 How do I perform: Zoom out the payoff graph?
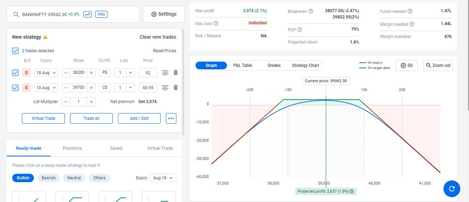pos(438,66)
